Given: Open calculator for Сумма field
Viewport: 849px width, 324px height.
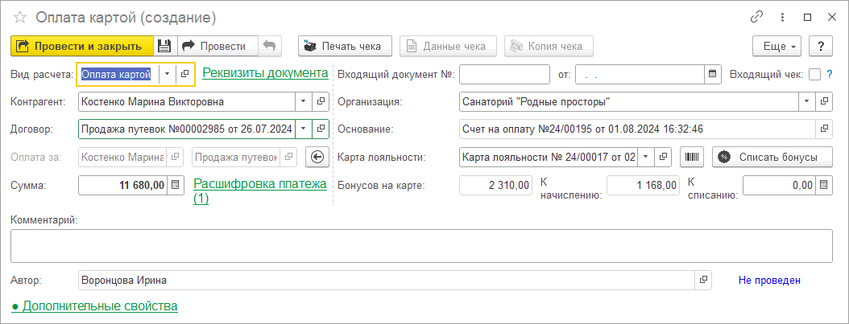Looking at the screenshot, I should coord(177,185).
